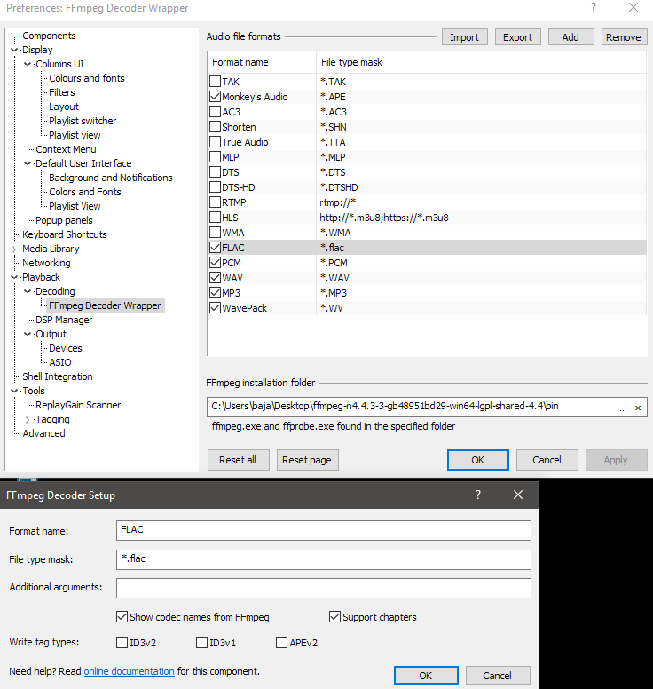Image resolution: width=653 pixels, height=689 pixels.
Task: Click the Import formats button
Action: [x=465, y=37]
